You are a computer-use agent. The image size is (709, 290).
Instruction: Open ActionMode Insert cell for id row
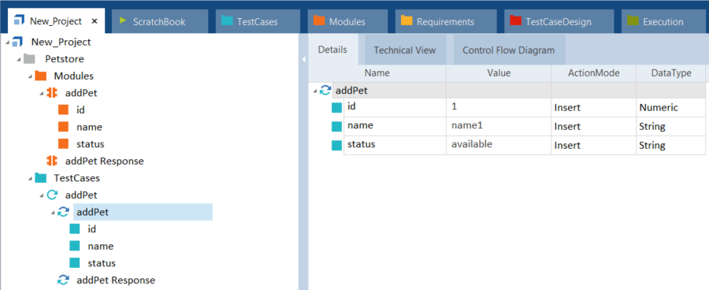pos(593,108)
